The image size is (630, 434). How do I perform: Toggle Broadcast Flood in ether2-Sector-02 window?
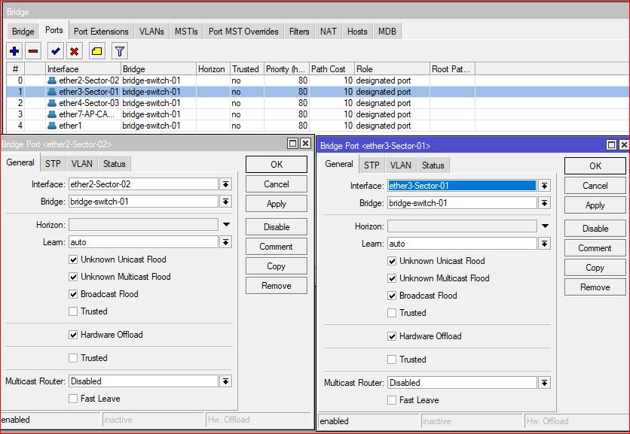click(73, 294)
